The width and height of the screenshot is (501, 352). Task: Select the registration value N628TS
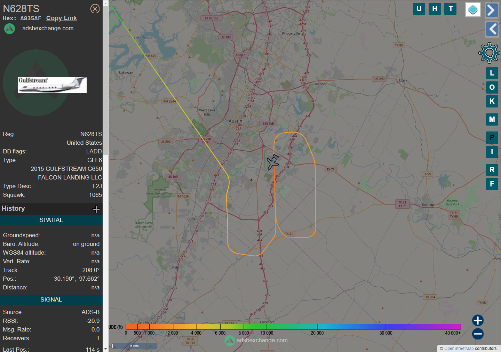(x=91, y=134)
